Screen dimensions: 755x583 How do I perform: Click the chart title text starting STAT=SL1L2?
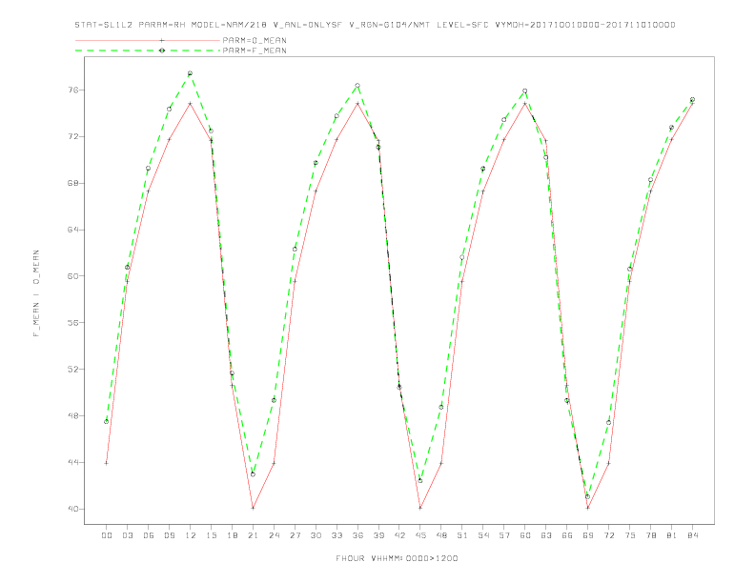(x=375, y=25)
